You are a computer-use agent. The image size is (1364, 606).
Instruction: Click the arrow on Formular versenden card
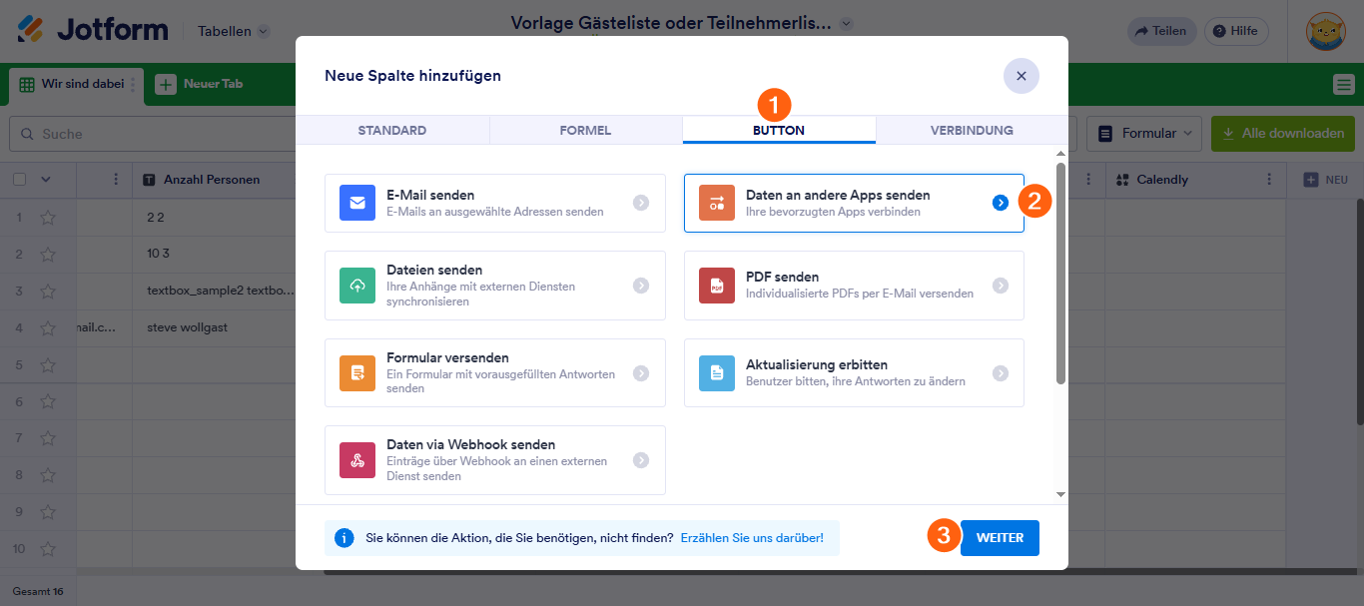click(x=641, y=372)
